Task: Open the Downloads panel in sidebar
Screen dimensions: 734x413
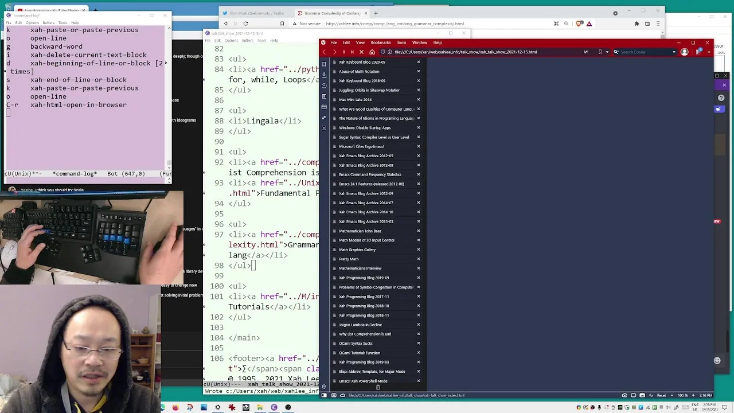Action: [x=324, y=75]
